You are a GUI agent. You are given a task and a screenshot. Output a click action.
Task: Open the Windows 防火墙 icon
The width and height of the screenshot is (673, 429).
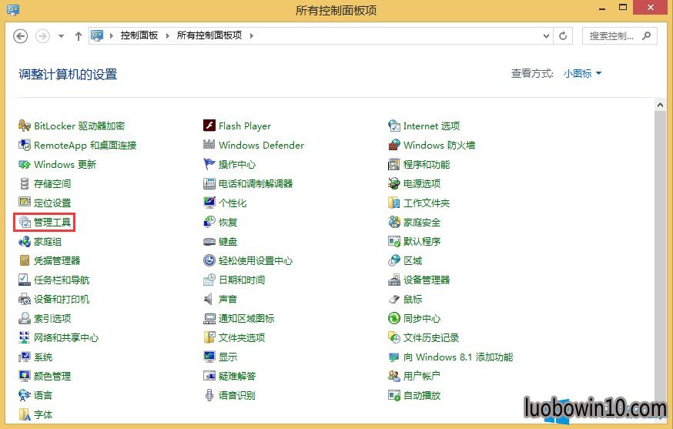pos(394,145)
